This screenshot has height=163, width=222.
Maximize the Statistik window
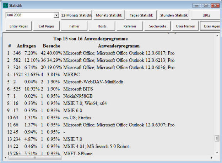pyautogui.click(x=206, y=6)
